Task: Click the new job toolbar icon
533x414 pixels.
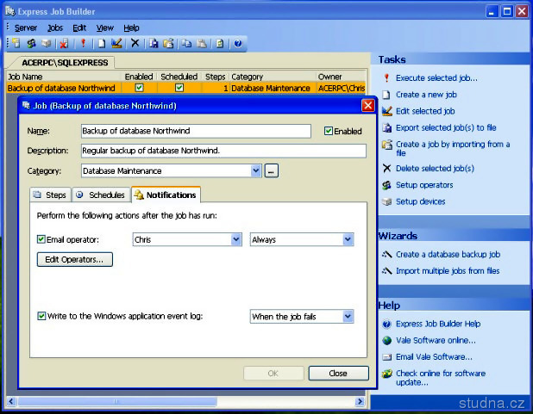Action: (x=101, y=43)
